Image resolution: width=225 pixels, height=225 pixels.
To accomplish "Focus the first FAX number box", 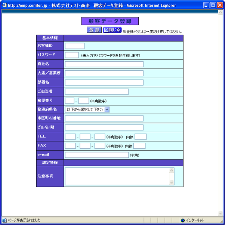I will (70, 146).
